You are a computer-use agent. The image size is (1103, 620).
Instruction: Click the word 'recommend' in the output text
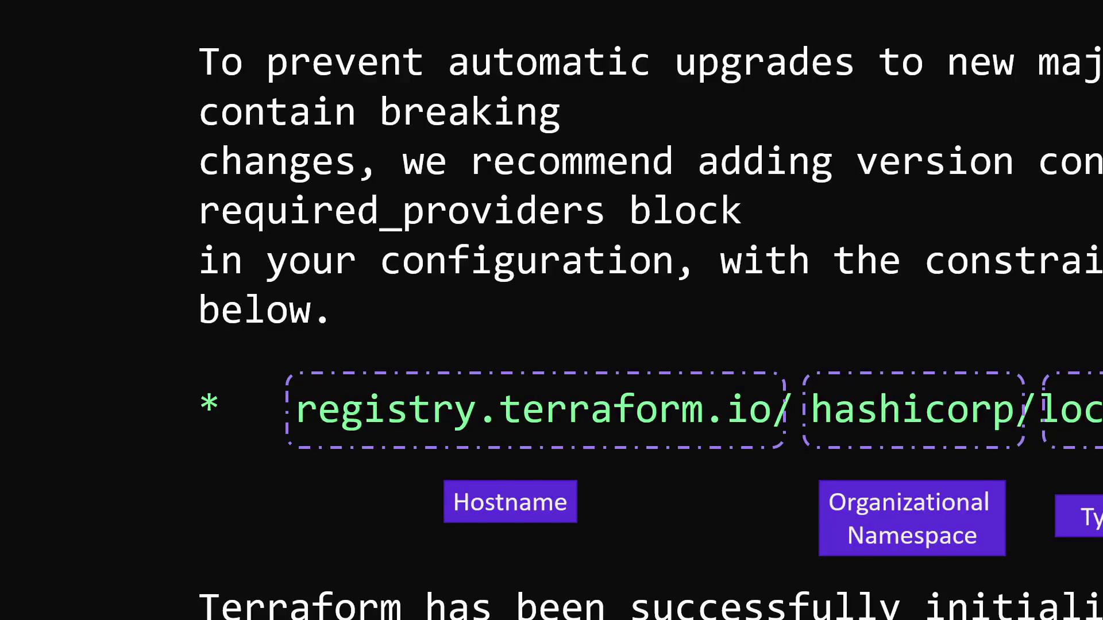pos(571,161)
